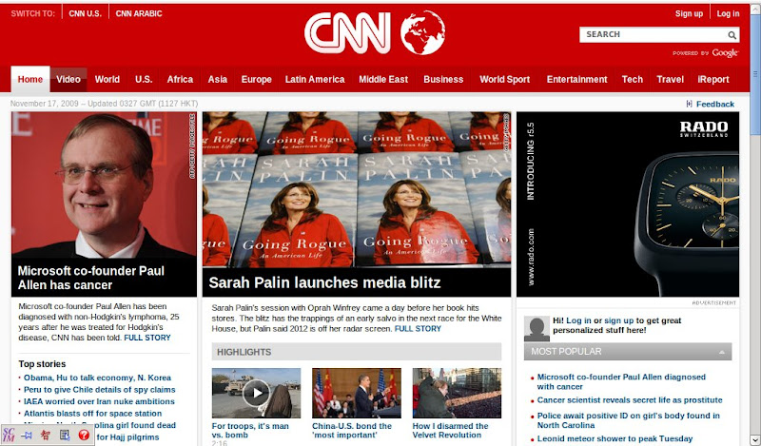
Task: Click the 'How I disarmed the Velvet Revolution' caption
Action: (450, 431)
